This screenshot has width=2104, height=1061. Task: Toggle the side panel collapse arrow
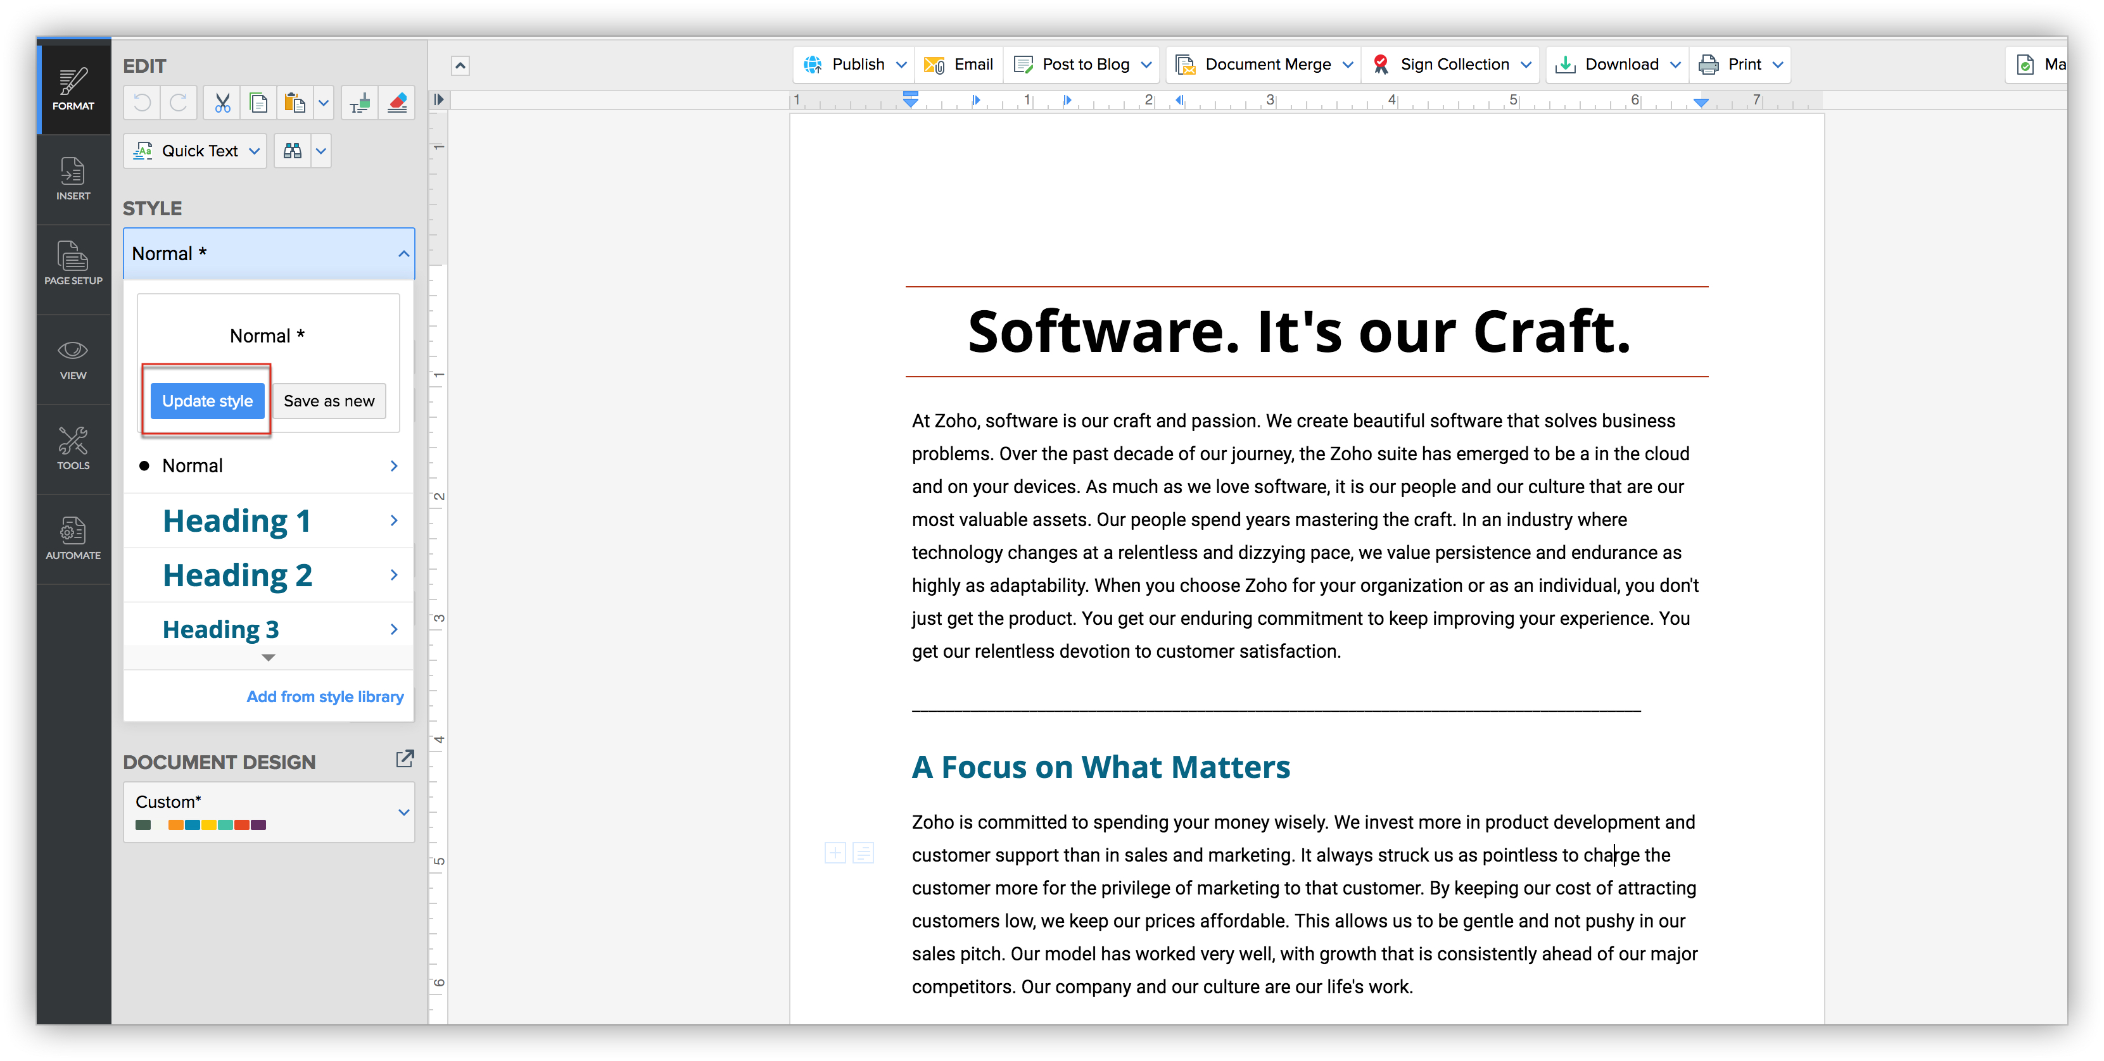click(x=439, y=99)
